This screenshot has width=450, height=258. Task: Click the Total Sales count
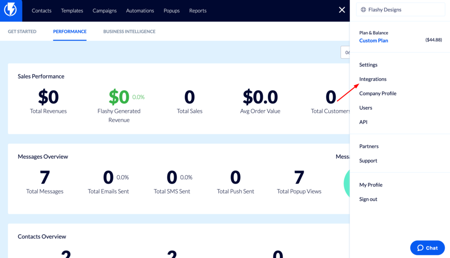click(x=189, y=97)
